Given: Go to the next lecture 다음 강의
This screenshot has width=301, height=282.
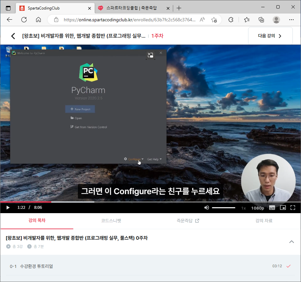Looking at the screenshot, I should tap(270, 36).
